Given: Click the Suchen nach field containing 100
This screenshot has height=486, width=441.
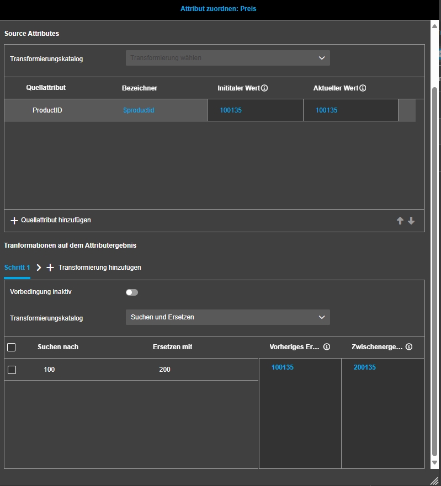Looking at the screenshot, I should click(x=50, y=370).
